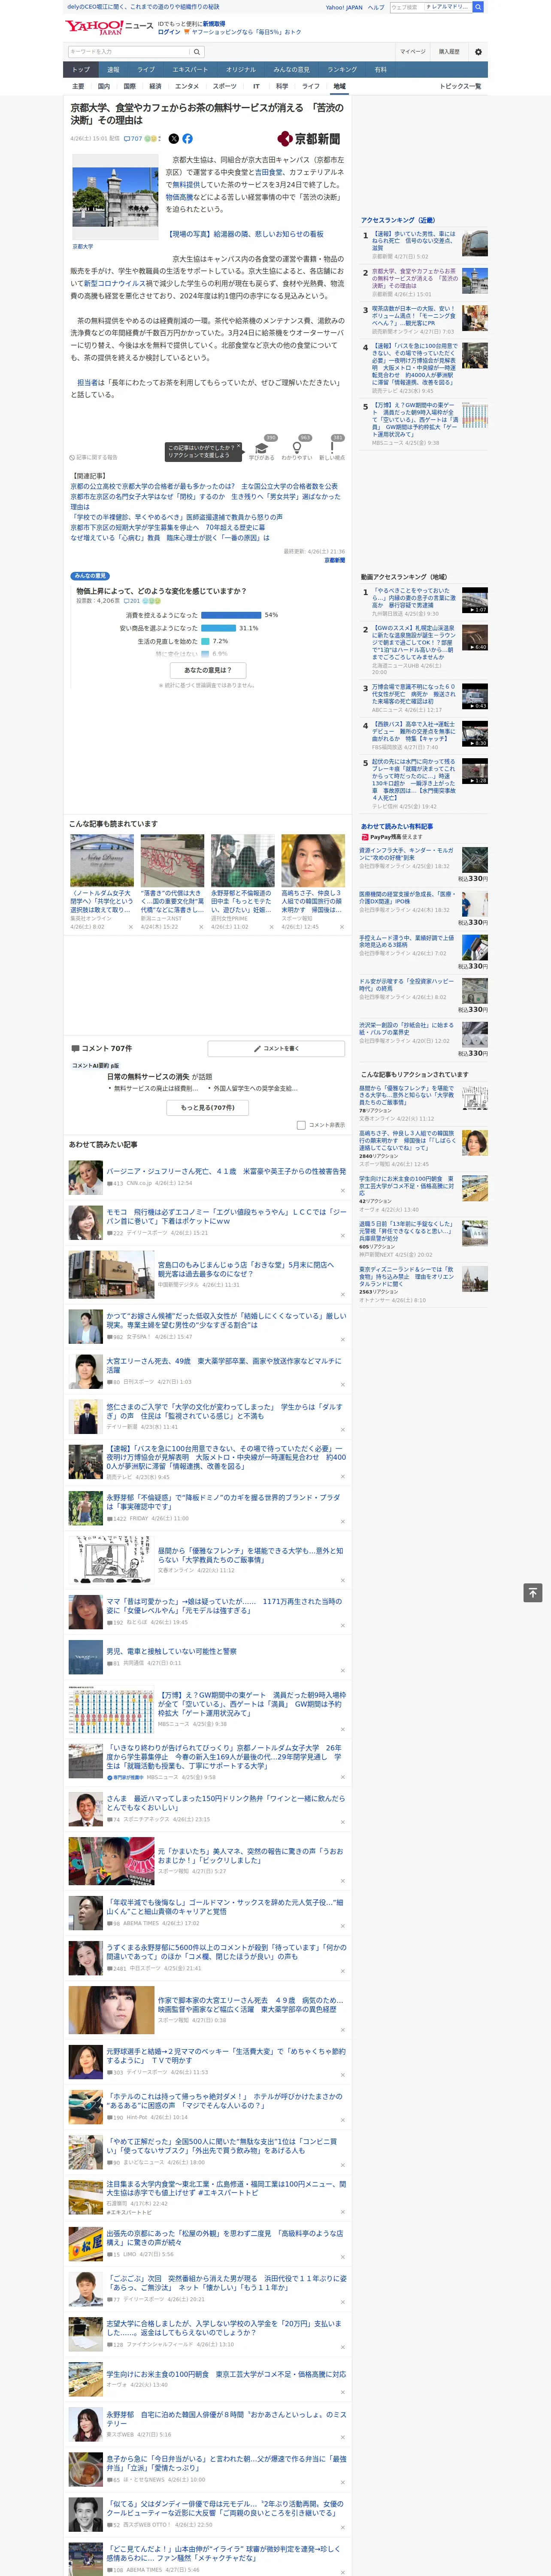This screenshot has height=2576, width=551.
Task: Click the search magnifier button beside keyword field
Action: click(197, 52)
